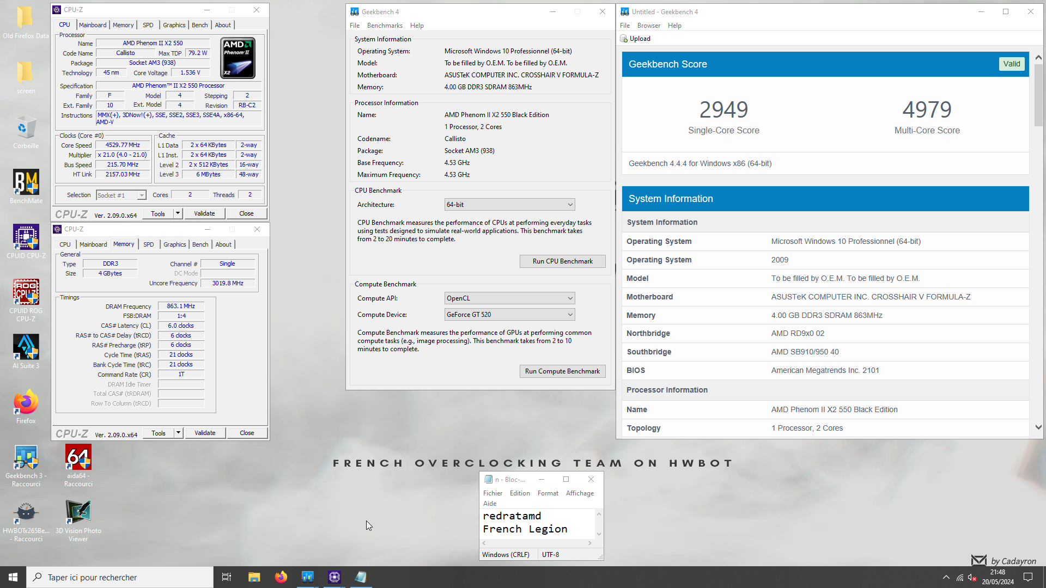The width and height of the screenshot is (1046, 588).
Task: Click scroll down arrow in Geekbench results
Action: [1038, 427]
